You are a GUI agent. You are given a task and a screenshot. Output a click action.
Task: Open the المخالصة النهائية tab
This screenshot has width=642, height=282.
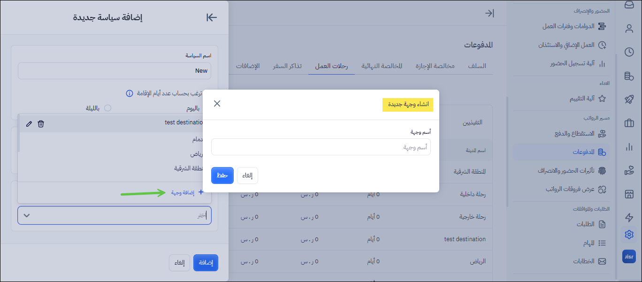[x=382, y=66]
